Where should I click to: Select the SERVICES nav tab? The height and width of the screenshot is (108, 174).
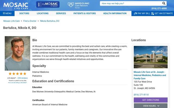point(61,13)
